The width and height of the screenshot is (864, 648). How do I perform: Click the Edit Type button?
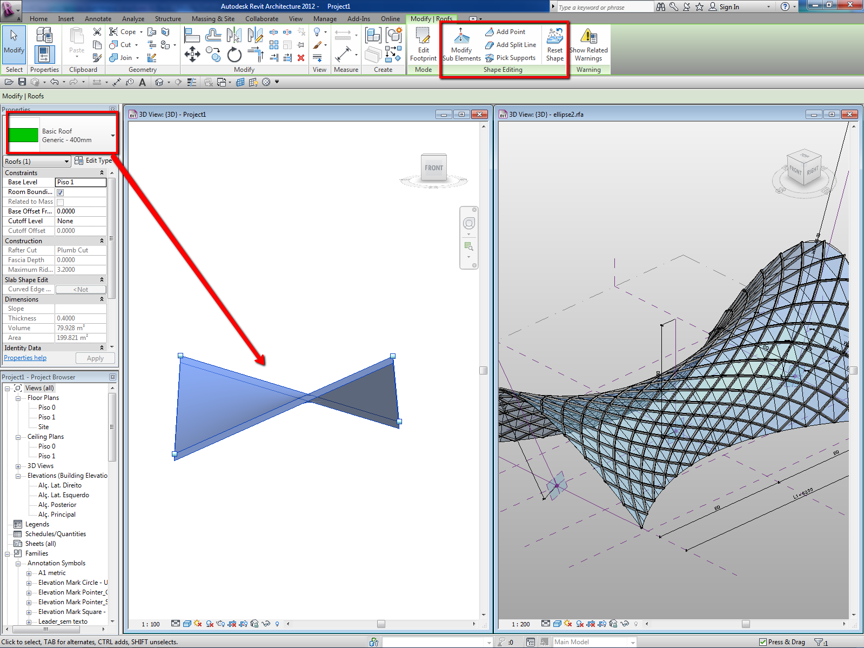[x=94, y=161]
